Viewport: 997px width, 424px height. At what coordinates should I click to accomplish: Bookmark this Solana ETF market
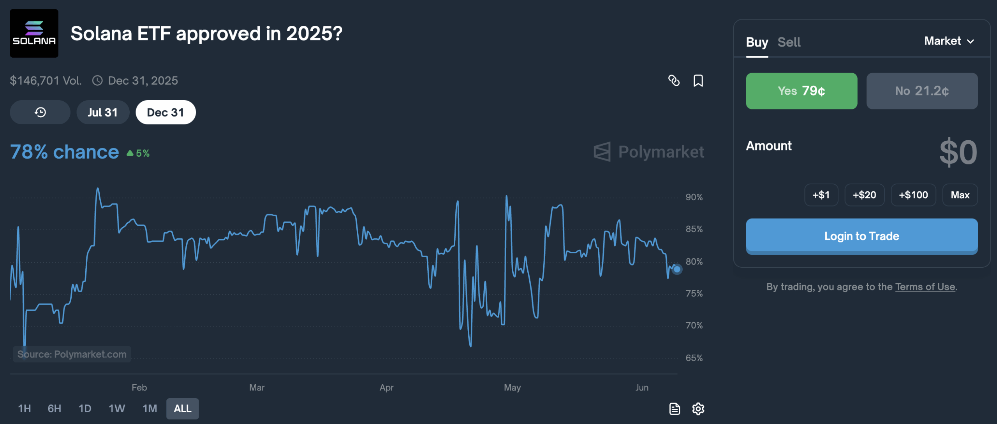coord(698,81)
